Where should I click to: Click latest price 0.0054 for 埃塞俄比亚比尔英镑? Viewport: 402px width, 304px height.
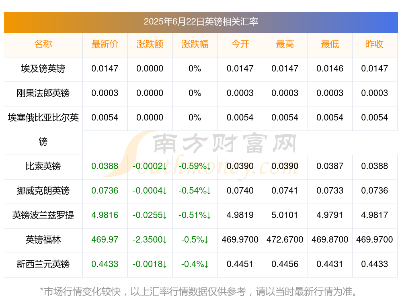(105, 118)
